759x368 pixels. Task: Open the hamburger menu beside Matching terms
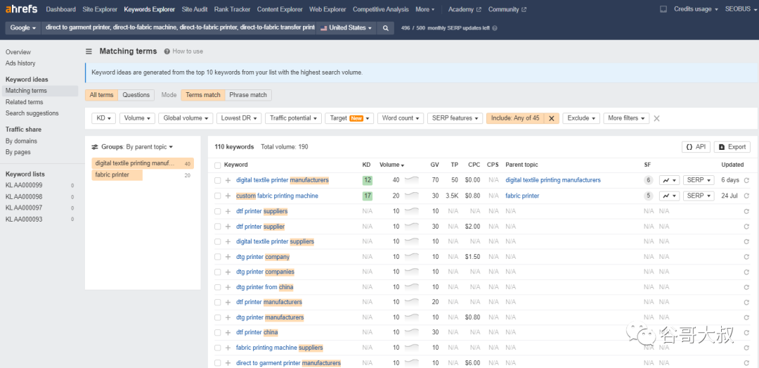[x=89, y=51]
